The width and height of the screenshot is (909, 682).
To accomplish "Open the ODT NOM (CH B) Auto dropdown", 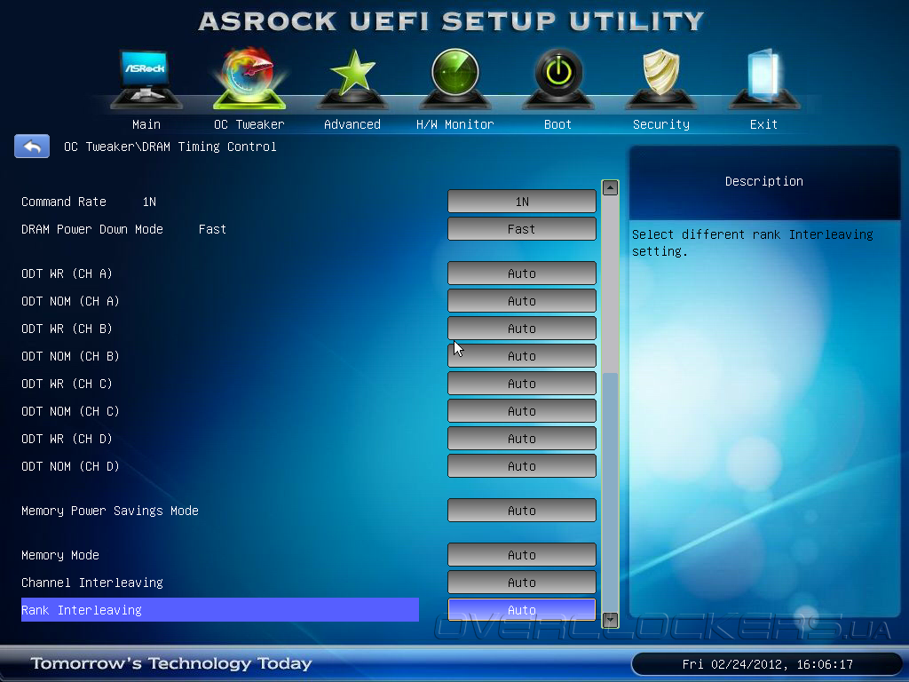I will click(x=522, y=356).
